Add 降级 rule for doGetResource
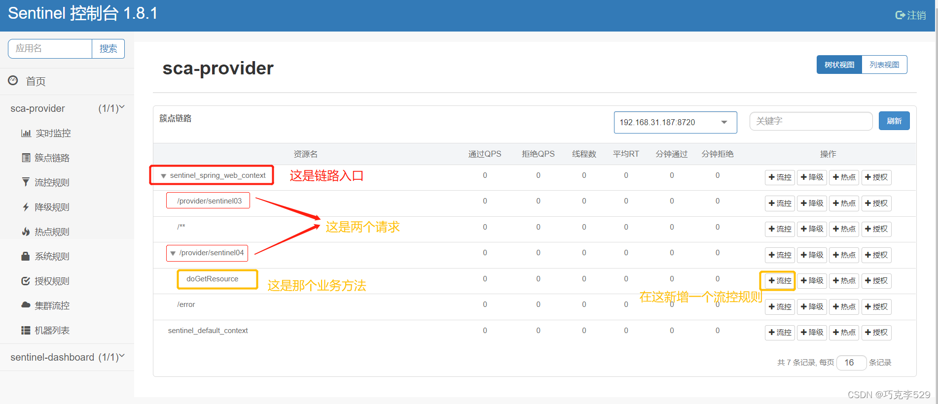 812,281
